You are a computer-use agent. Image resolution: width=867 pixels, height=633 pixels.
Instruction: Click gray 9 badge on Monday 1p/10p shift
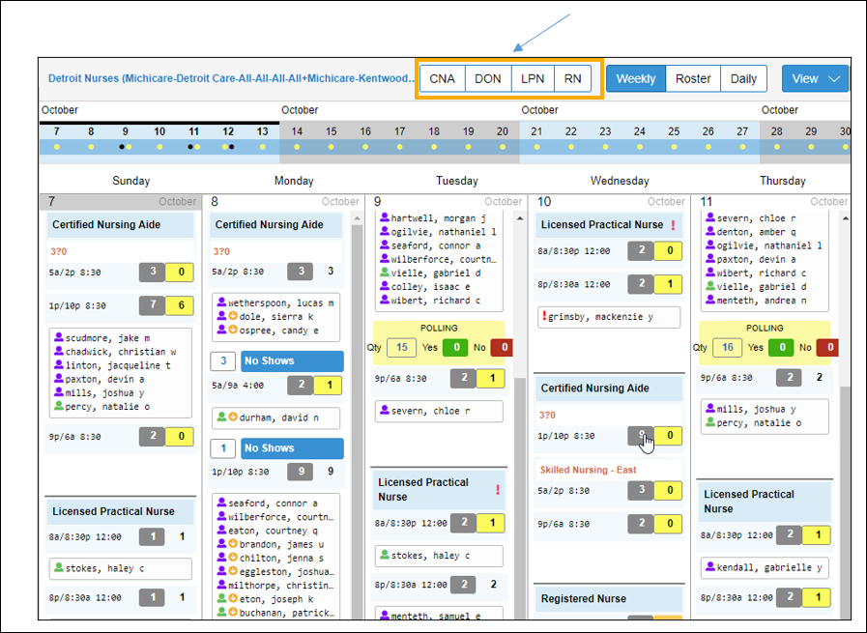tap(301, 472)
